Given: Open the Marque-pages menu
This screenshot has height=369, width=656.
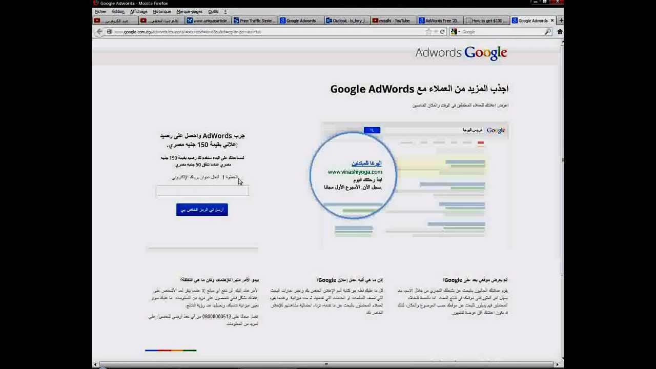Looking at the screenshot, I should pyautogui.click(x=189, y=11).
